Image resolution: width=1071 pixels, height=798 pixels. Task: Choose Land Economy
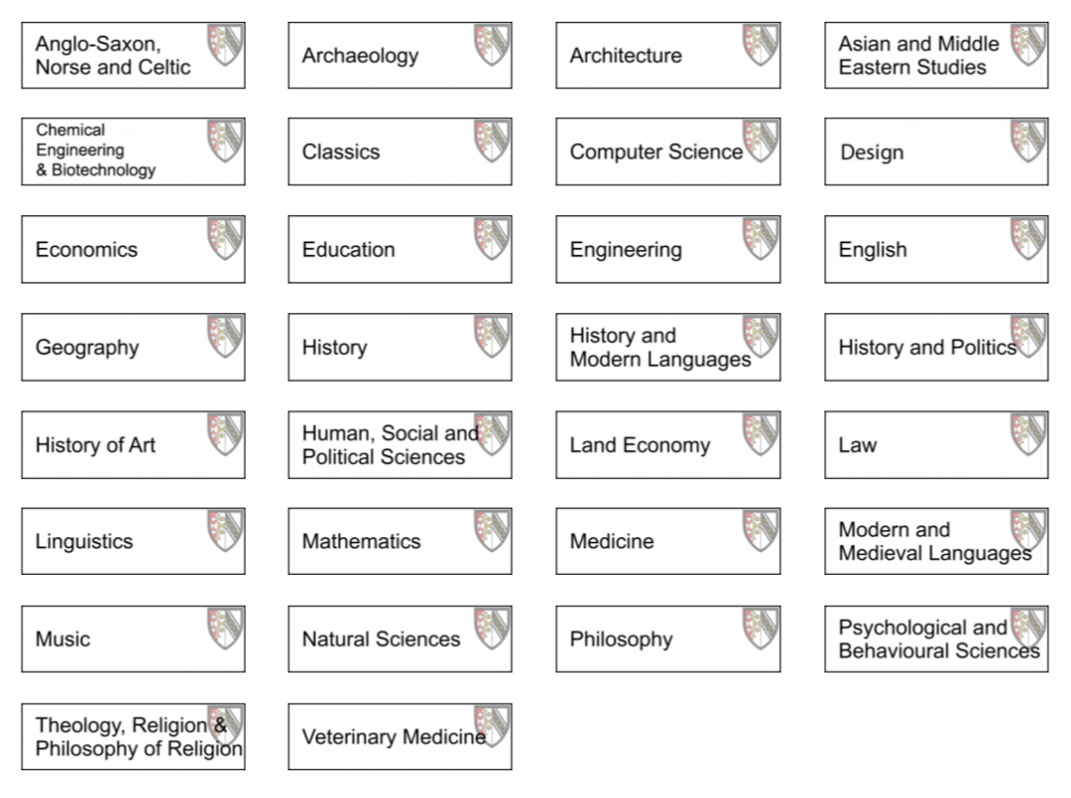click(x=668, y=444)
